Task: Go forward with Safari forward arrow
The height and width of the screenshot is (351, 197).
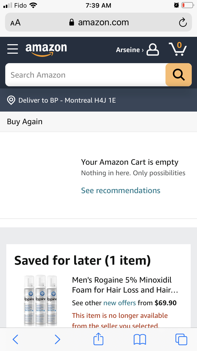Action: pyautogui.click(x=57, y=339)
